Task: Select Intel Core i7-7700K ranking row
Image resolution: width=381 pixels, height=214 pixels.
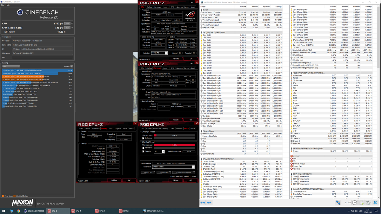Action: 38,94
